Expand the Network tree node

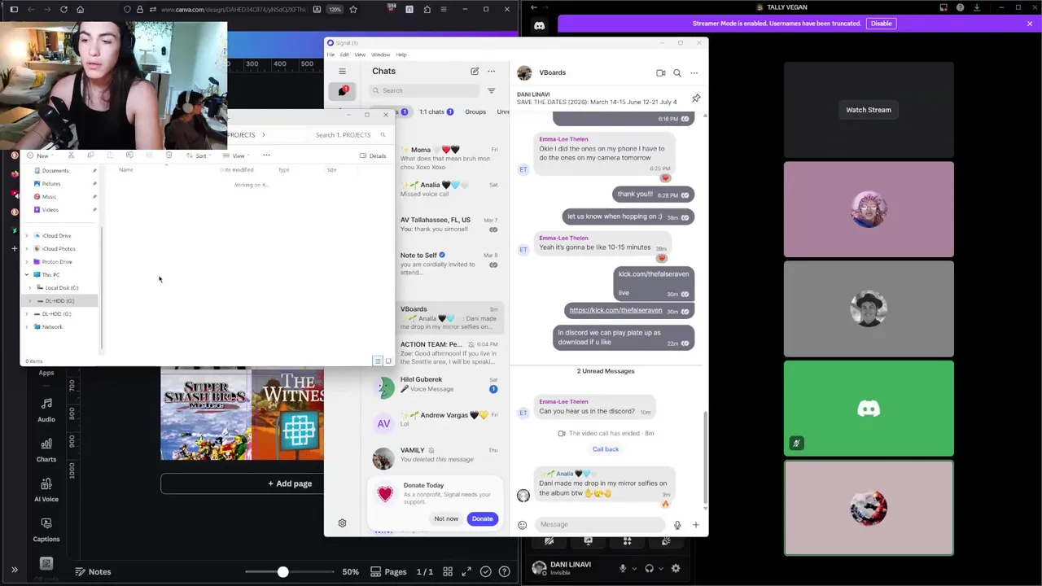coord(27,327)
